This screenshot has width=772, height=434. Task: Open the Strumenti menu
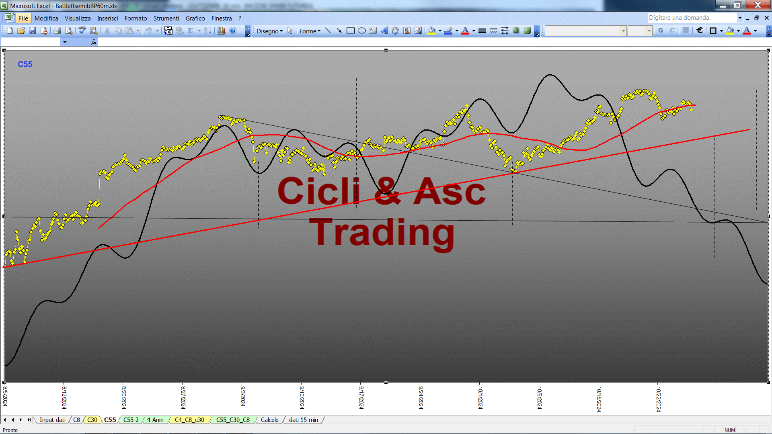166,18
